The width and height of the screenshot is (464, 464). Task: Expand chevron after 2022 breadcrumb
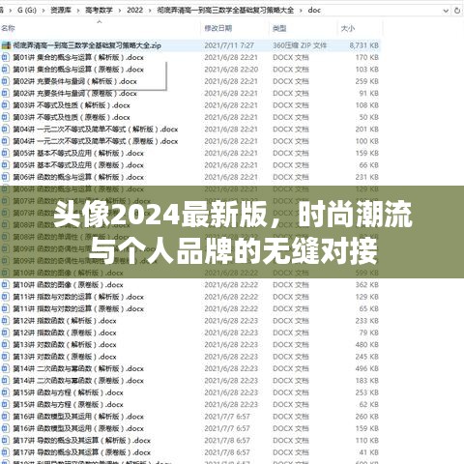pyautogui.click(x=150, y=11)
